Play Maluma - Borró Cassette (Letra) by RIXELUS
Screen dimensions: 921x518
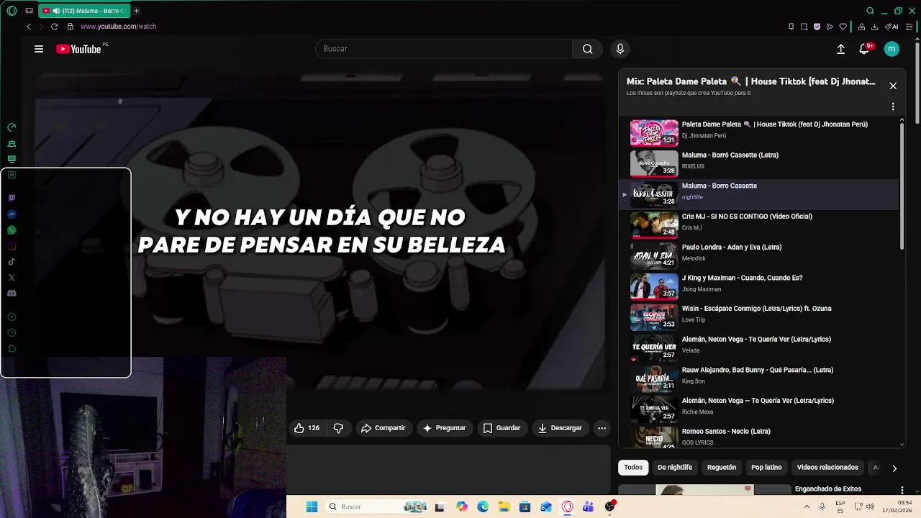click(x=758, y=163)
